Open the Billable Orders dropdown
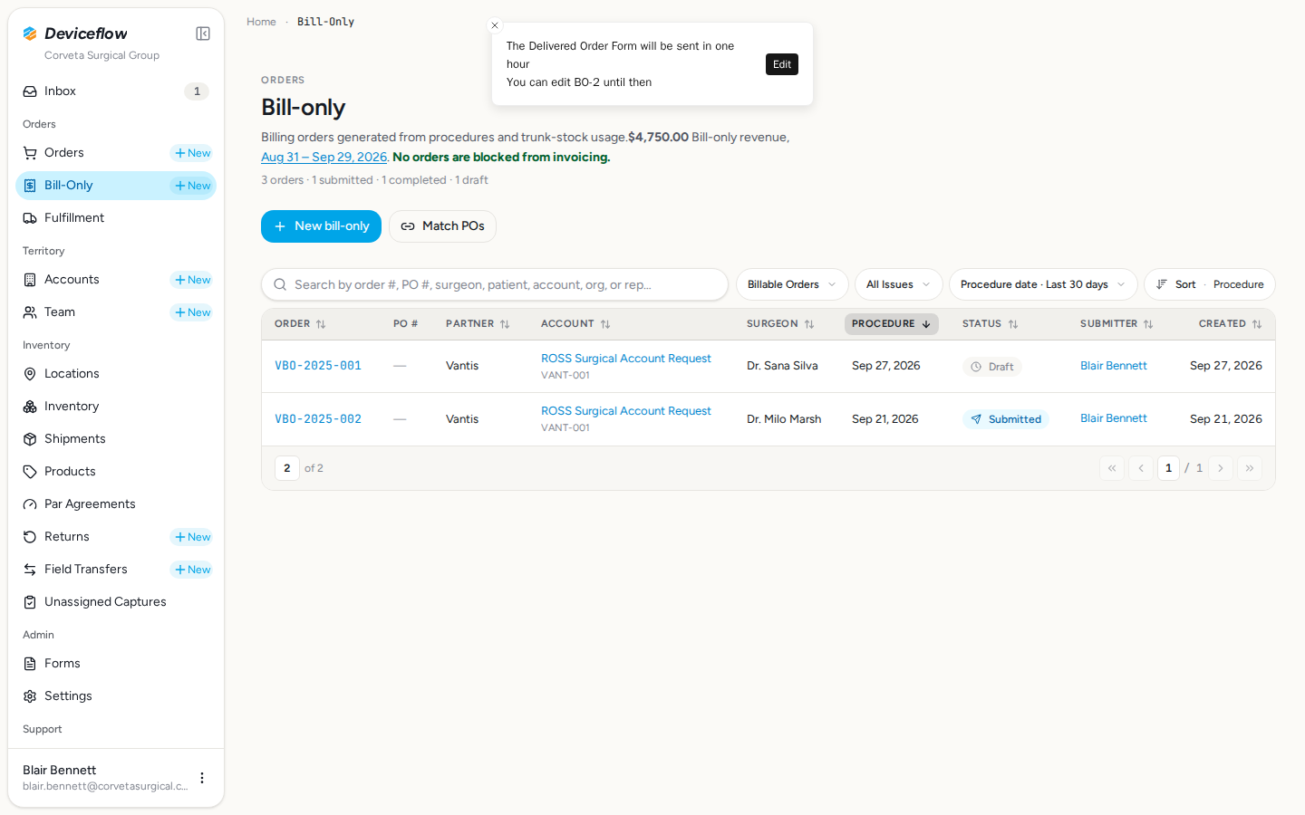 click(792, 284)
